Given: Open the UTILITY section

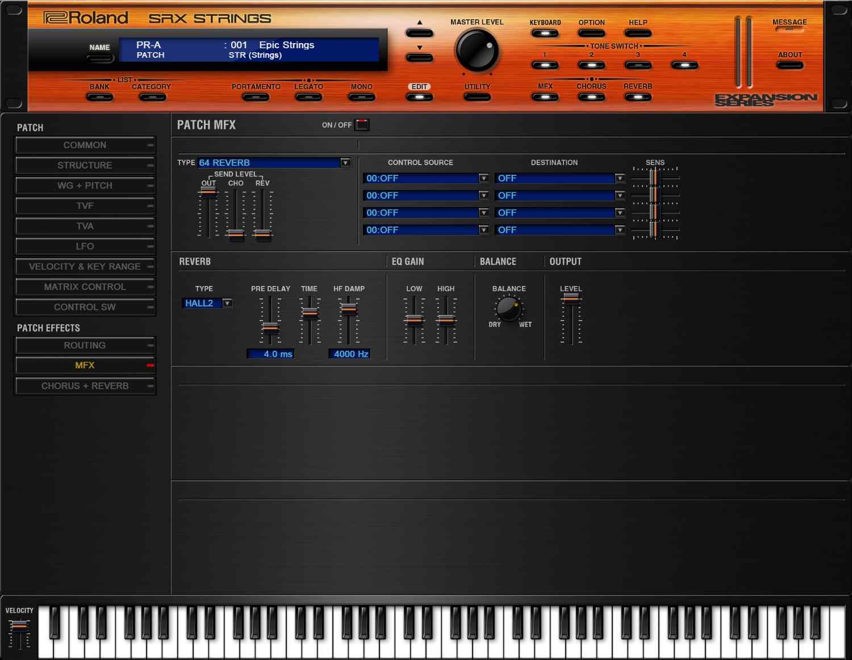Looking at the screenshot, I should coord(477,96).
